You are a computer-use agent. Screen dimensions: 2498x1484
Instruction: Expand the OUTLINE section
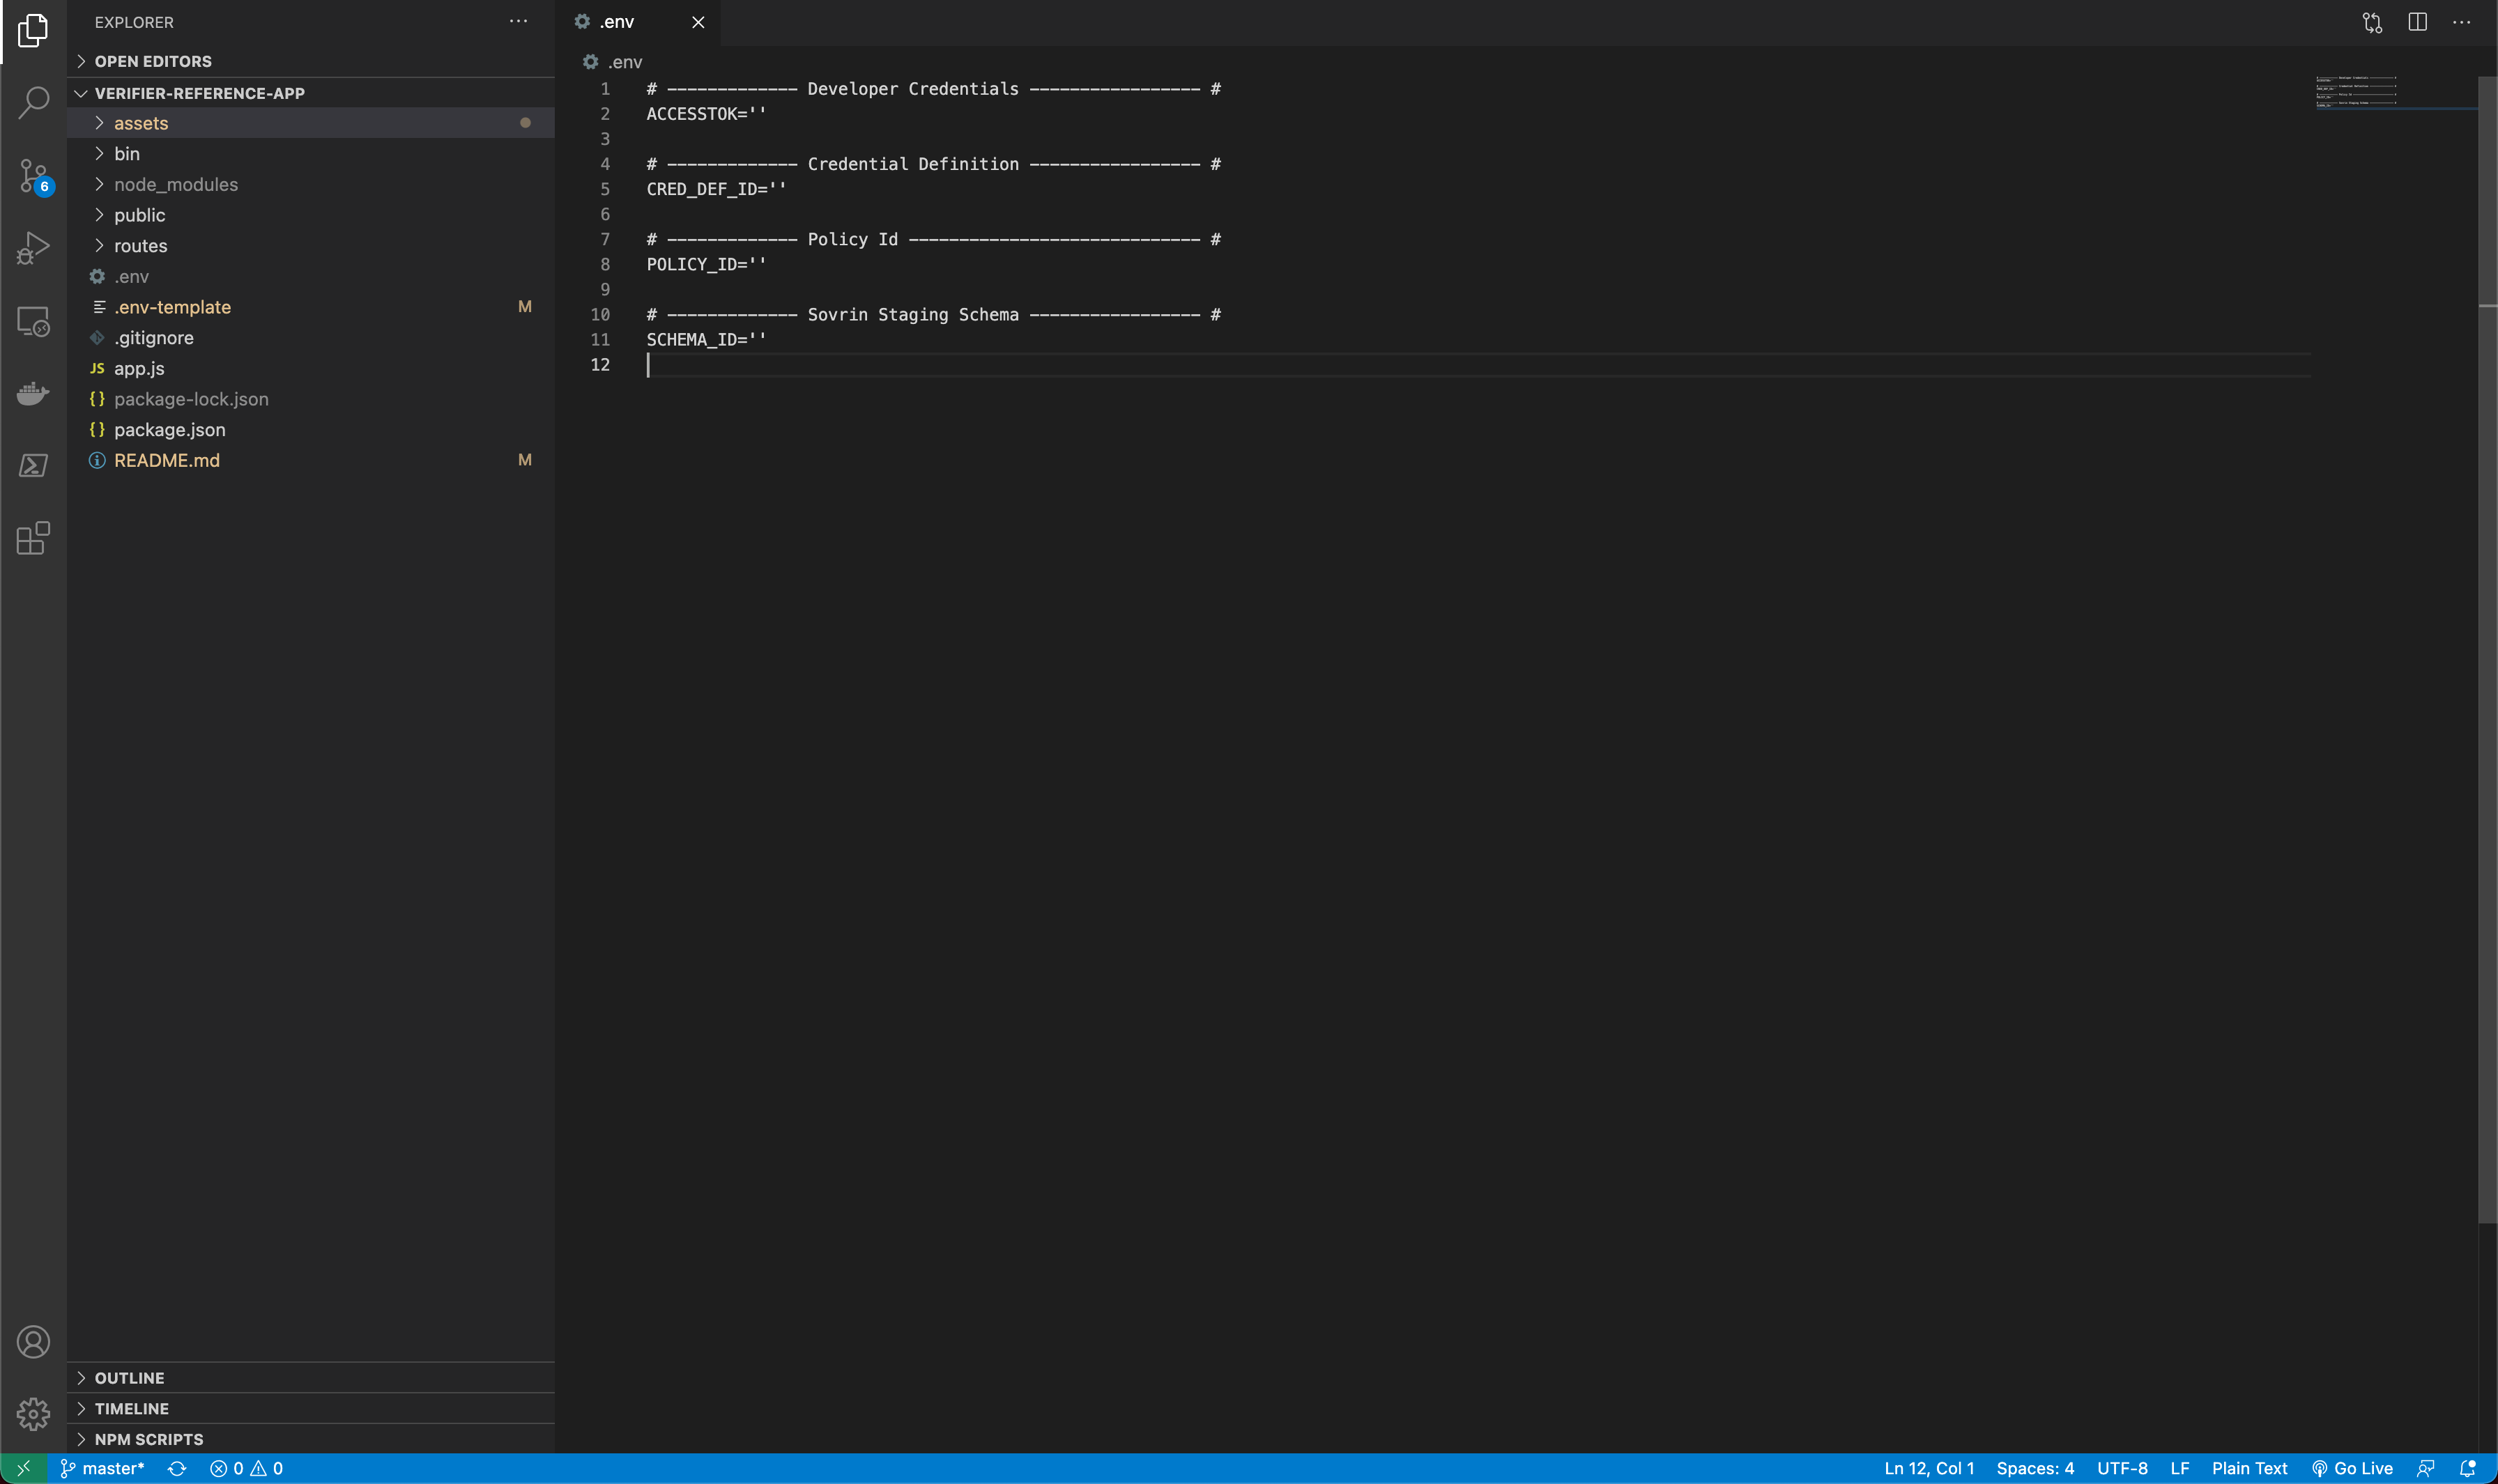coord(311,1378)
